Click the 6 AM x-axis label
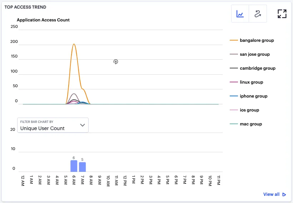 [74, 180]
